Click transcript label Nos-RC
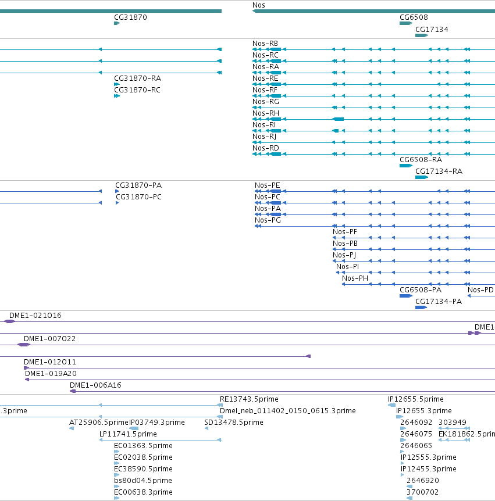The image size is (495, 501). coord(265,55)
